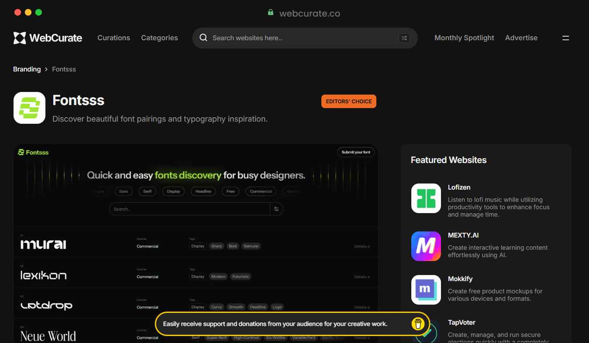Click the Fontsss logo inside preview
Image resolution: width=589 pixels, height=343 pixels.
coord(33,152)
